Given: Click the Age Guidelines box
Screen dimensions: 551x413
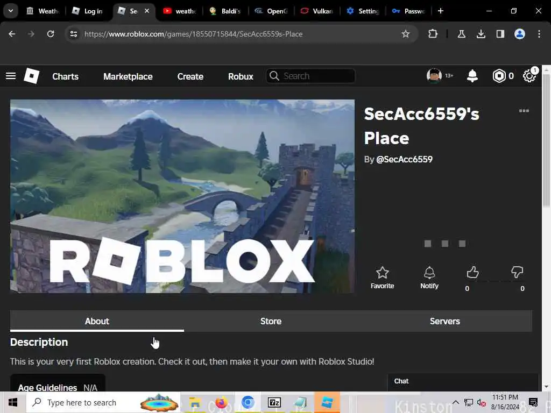Looking at the screenshot, I should [x=58, y=383].
